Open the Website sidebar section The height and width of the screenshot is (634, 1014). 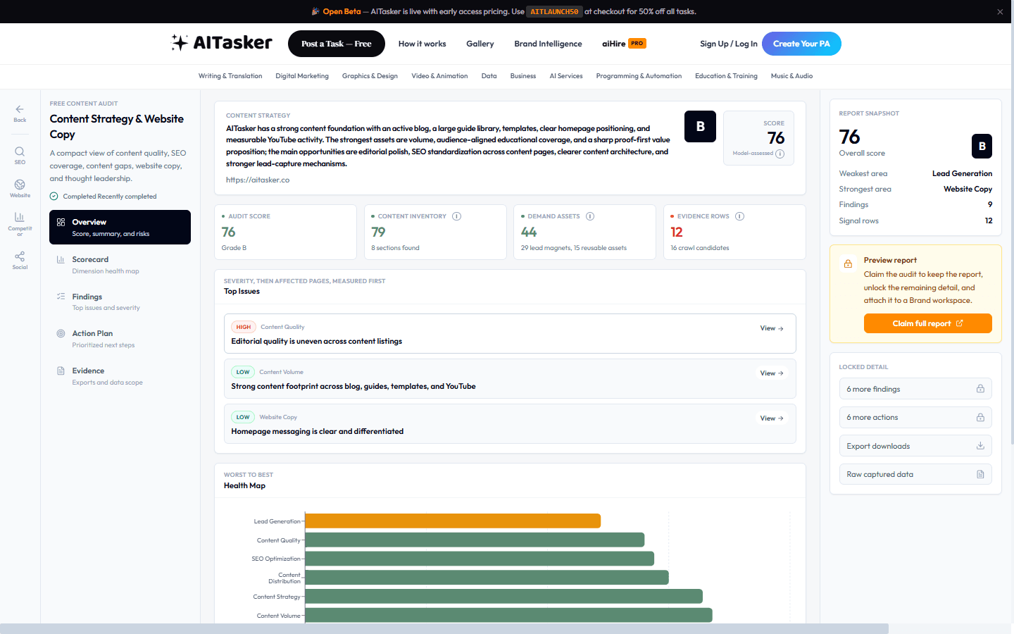(x=20, y=189)
